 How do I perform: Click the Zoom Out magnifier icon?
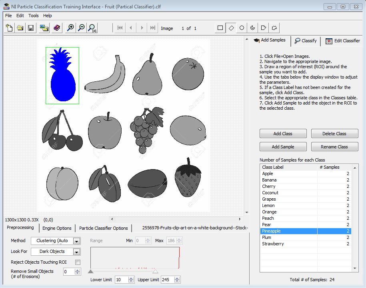(x=81, y=28)
